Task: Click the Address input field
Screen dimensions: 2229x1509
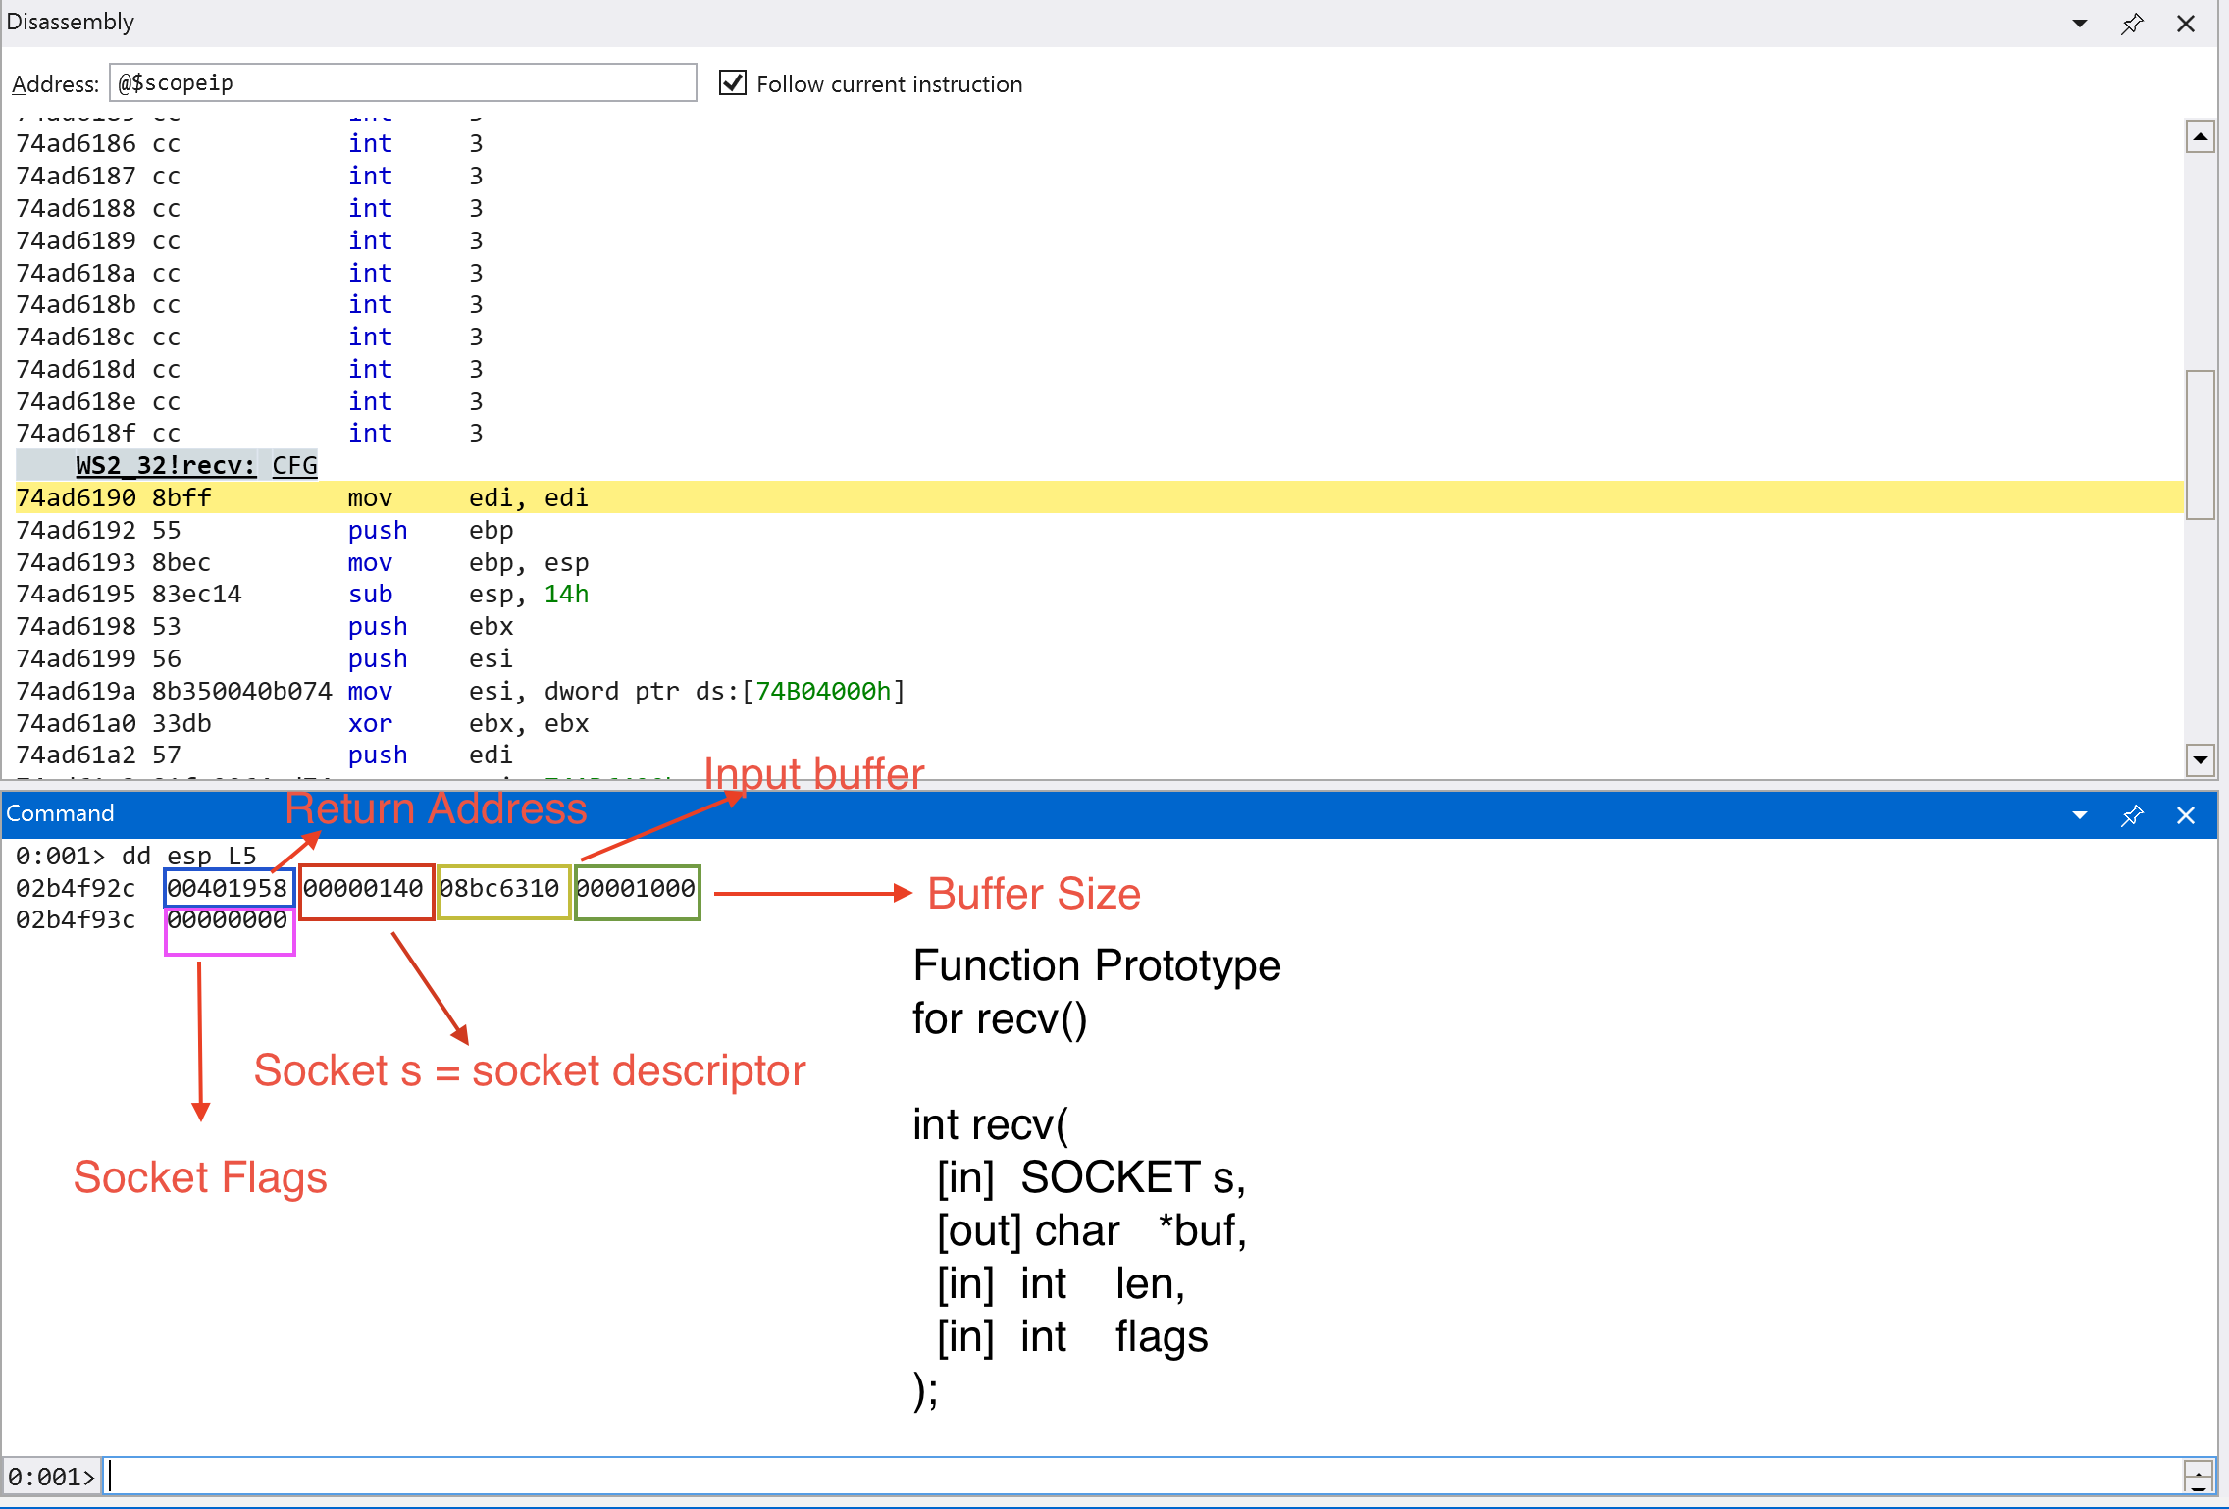Action: tap(402, 82)
